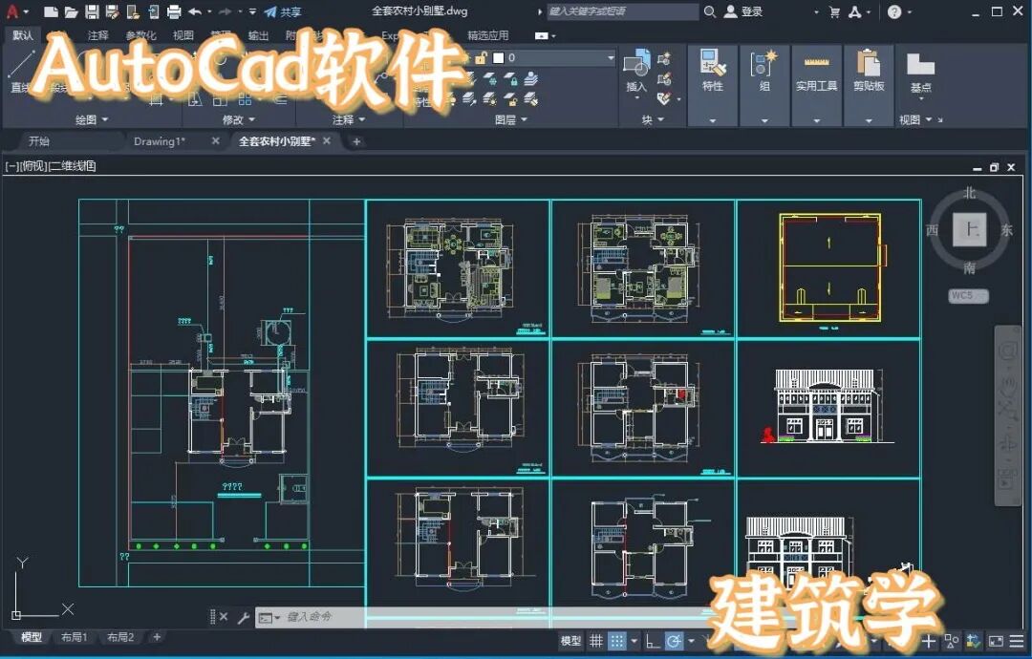Image resolution: width=1032 pixels, height=659 pixels.
Task: Click the status bar 模型 space button
Action: click(x=570, y=641)
